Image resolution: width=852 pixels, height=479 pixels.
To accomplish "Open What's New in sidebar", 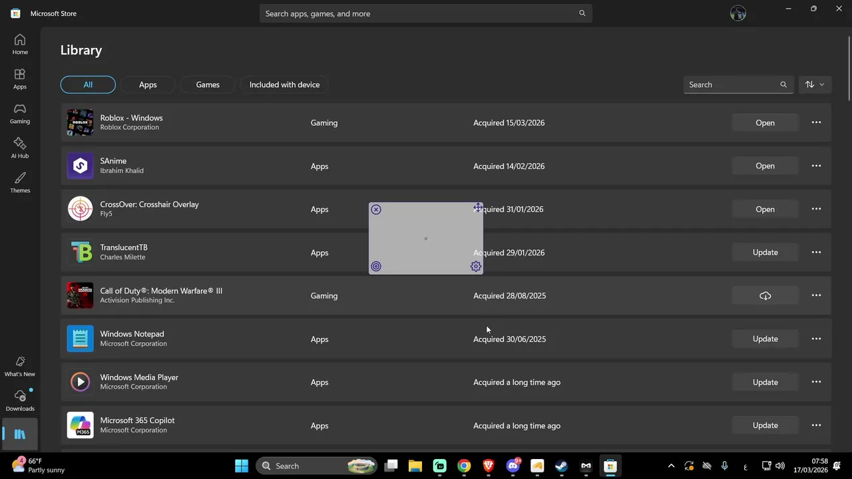I will tap(20, 367).
